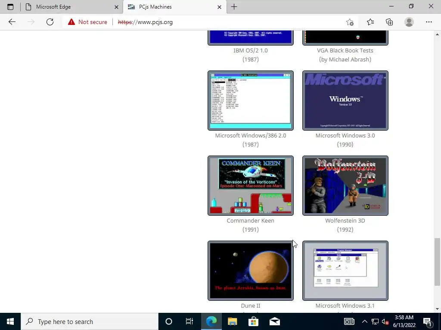
Task: Click the scrollbar down arrow
Action: click(437, 309)
